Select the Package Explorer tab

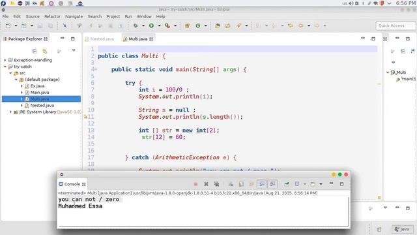[25, 39]
